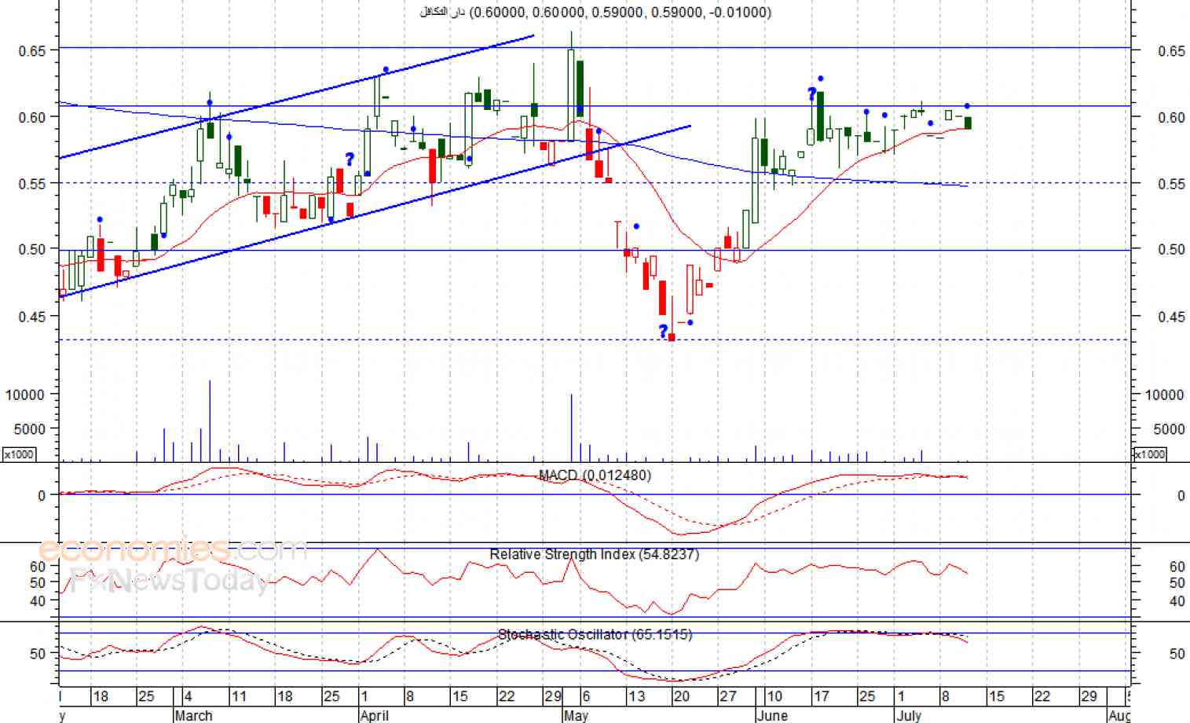
Task: Click the question mark marker near June 17 high
Action: click(x=811, y=94)
